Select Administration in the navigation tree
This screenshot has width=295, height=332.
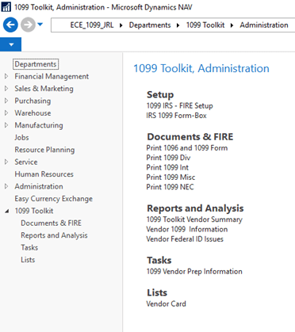39,186
